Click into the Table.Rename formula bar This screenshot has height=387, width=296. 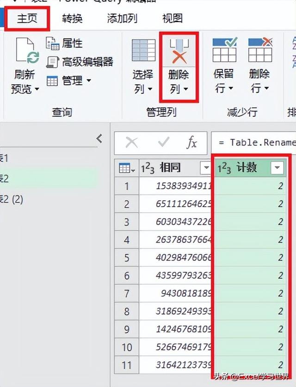point(253,143)
